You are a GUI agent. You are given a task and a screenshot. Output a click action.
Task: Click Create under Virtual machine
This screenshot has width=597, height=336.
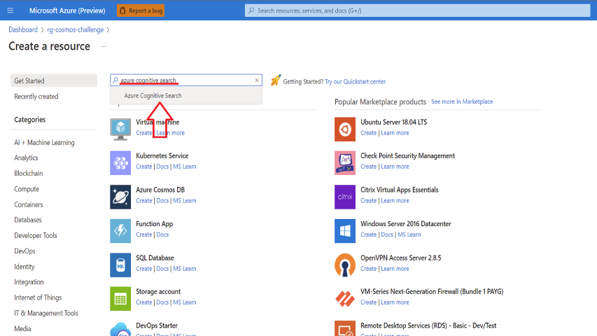pyautogui.click(x=144, y=133)
